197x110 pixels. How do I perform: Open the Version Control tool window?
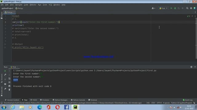(12, 100)
